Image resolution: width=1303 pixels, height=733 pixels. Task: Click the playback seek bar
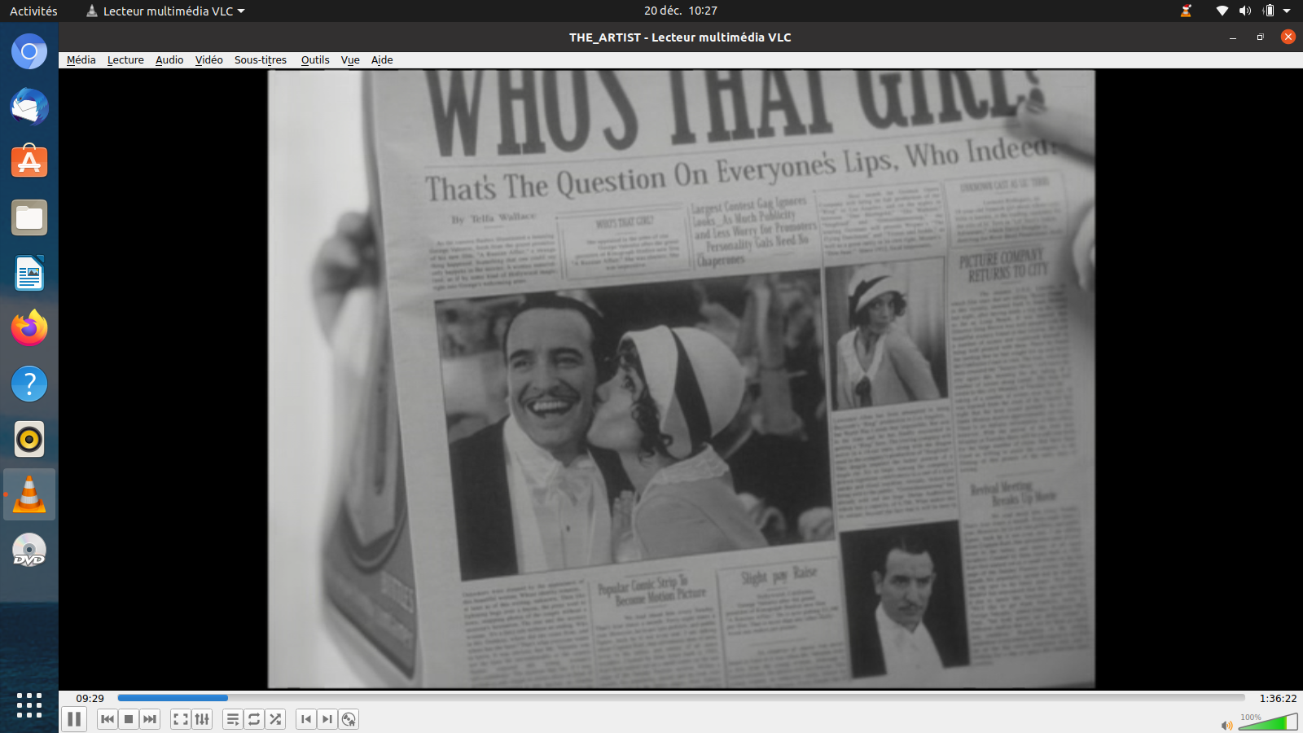coord(681,698)
